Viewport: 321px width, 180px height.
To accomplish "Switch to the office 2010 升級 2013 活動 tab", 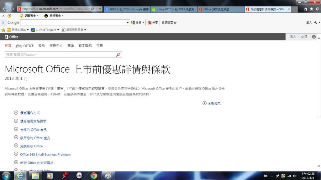I will pyautogui.click(x=174, y=9).
